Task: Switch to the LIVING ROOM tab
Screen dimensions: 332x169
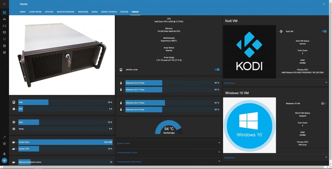Action: coord(35,12)
